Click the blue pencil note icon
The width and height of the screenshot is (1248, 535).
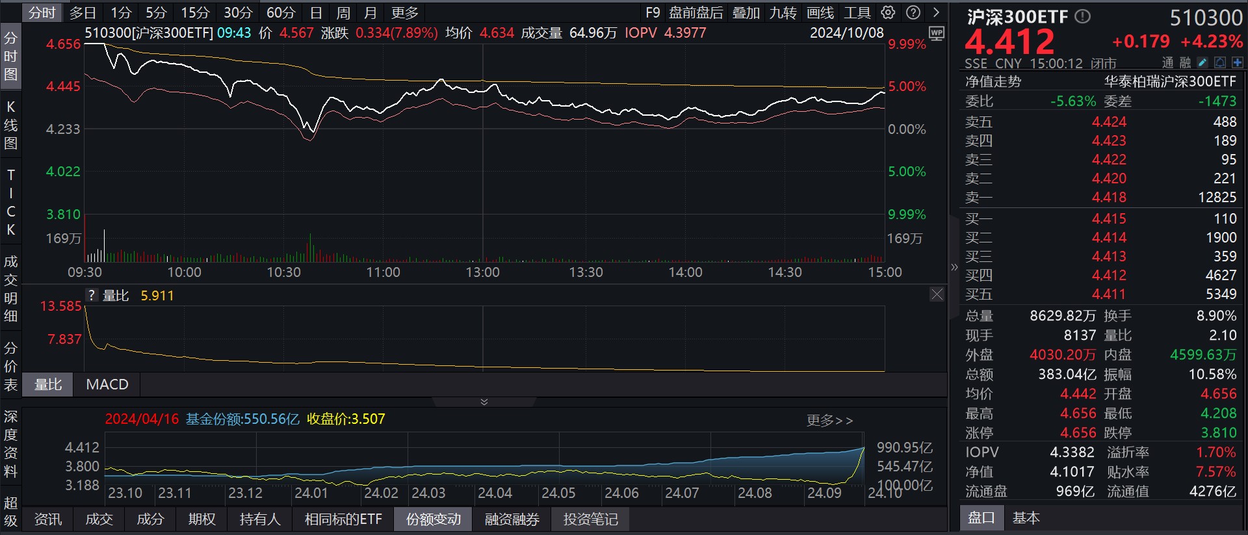(1202, 62)
